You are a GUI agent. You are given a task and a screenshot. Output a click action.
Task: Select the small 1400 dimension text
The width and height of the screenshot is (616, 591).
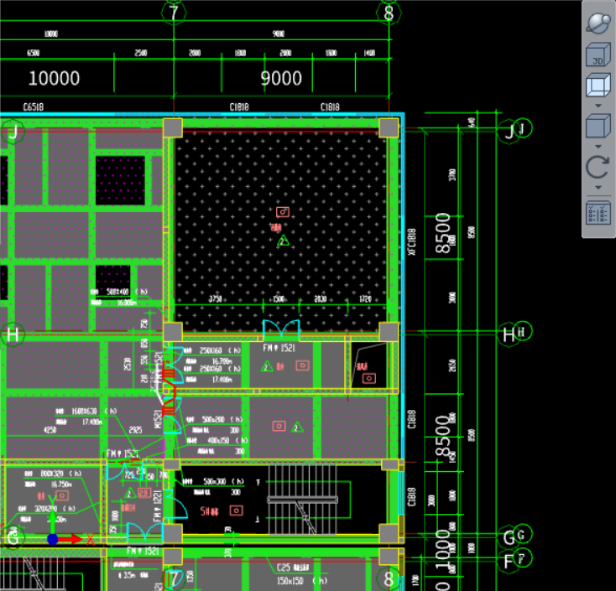tap(369, 53)
